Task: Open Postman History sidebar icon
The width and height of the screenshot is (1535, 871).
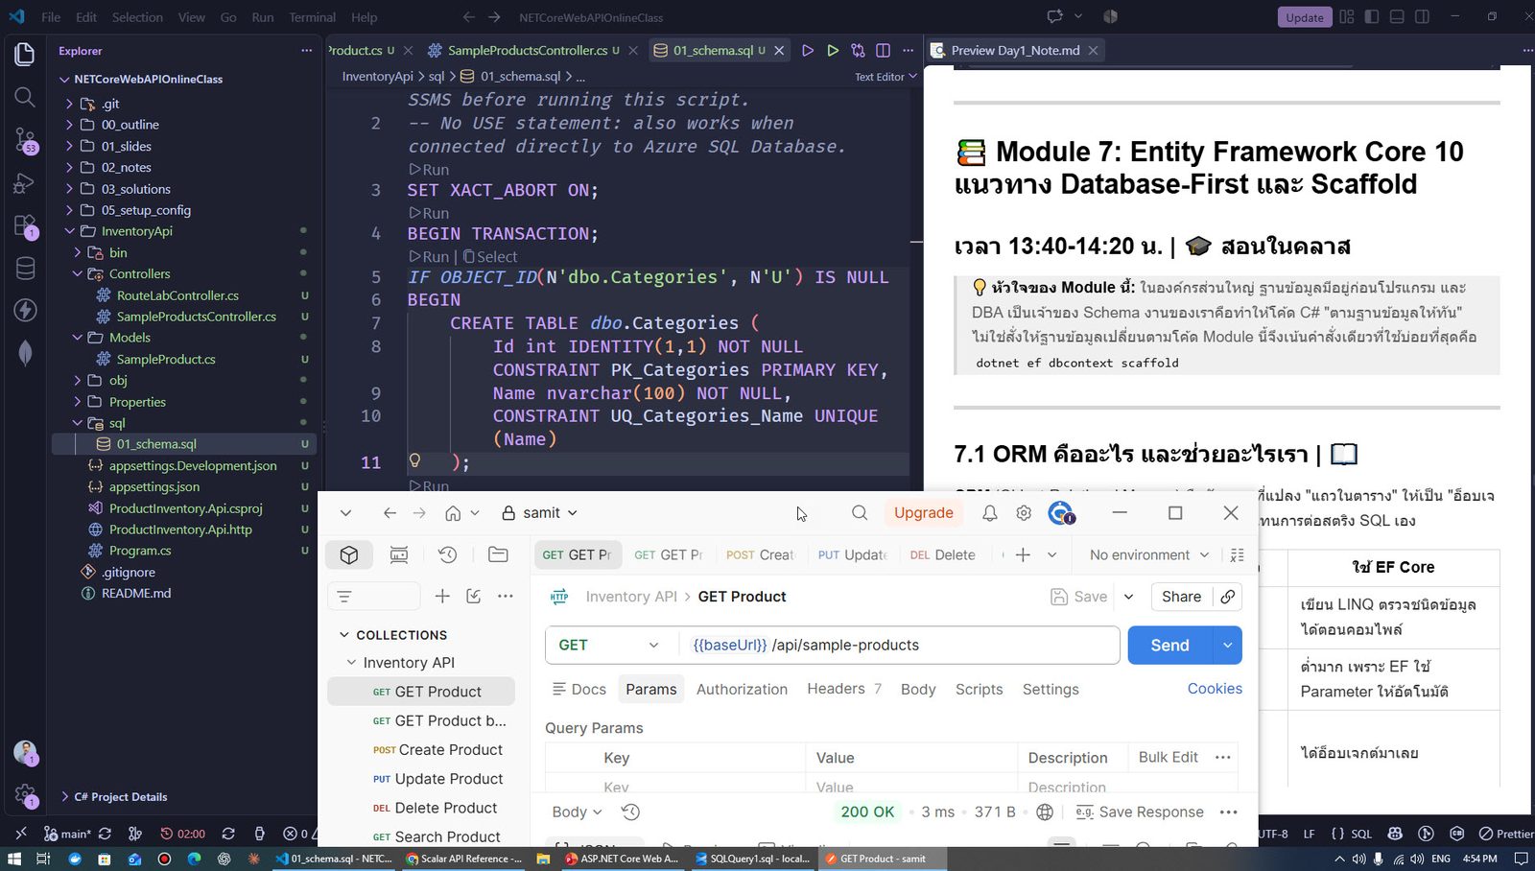Action: [x=447, y=554]
